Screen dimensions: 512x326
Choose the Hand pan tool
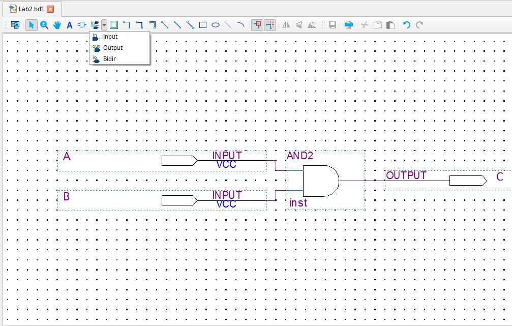57,25
